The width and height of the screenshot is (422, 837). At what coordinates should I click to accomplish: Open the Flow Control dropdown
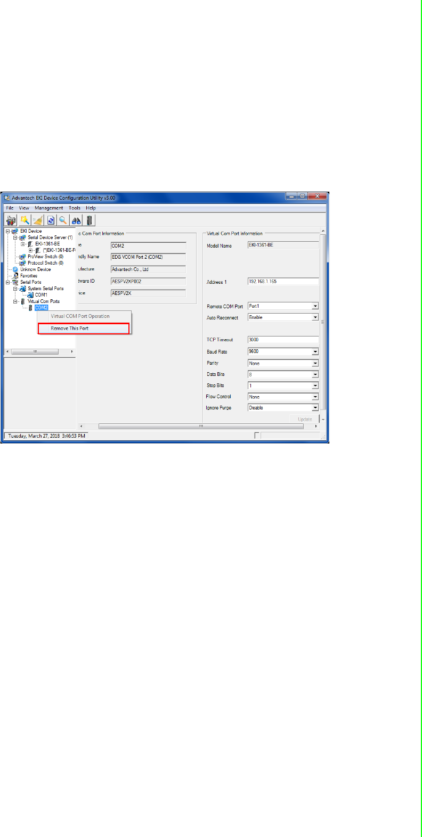coord(315,397)
